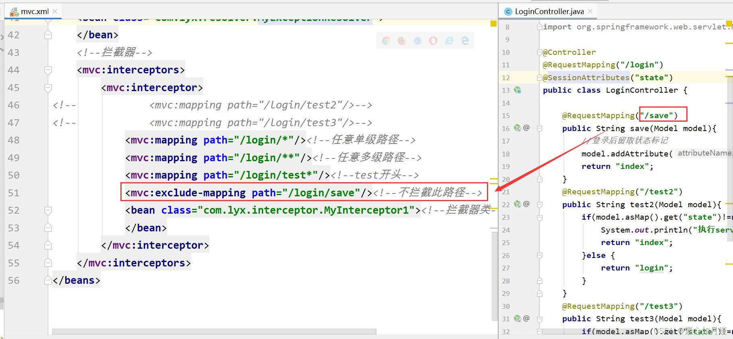Viewport: 733px width, 339px height.
Task: Open mvc.xml in Opera browser icon
Action: (433, 41)
